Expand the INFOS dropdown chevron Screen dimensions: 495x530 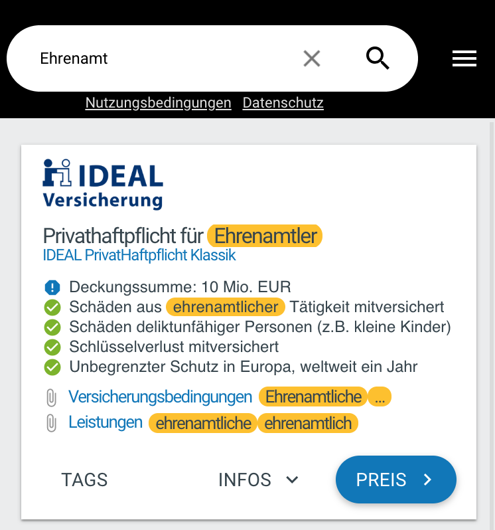click(292, 480)
